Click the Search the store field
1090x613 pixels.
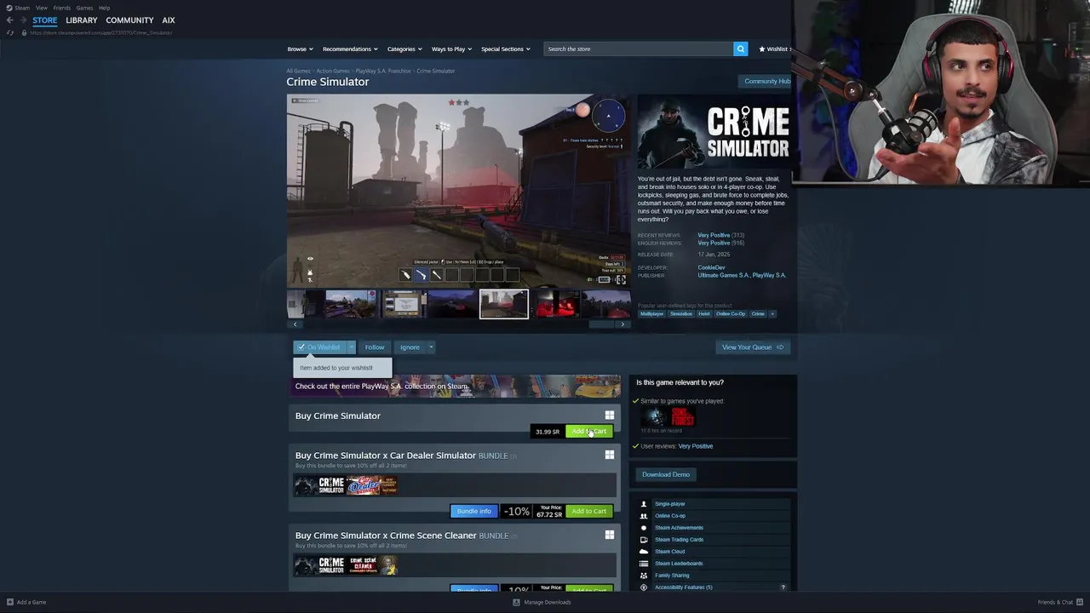[639, 49]
